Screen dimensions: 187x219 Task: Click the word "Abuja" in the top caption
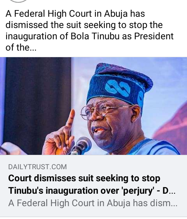coord(116,14)
